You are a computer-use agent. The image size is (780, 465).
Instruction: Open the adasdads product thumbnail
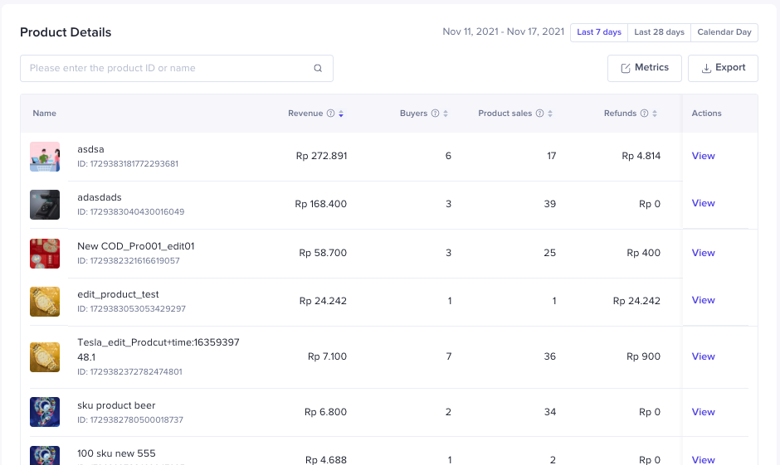tap(45, 205)
